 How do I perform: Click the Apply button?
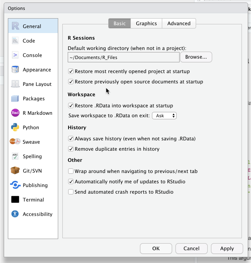(227, 249)
